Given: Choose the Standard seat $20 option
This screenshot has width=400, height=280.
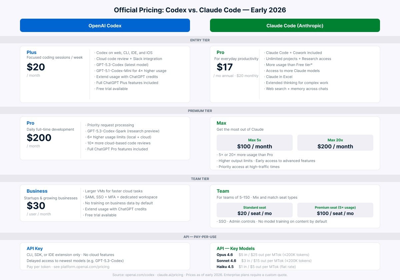Looking at the screenshot, I should click(255, 210).
